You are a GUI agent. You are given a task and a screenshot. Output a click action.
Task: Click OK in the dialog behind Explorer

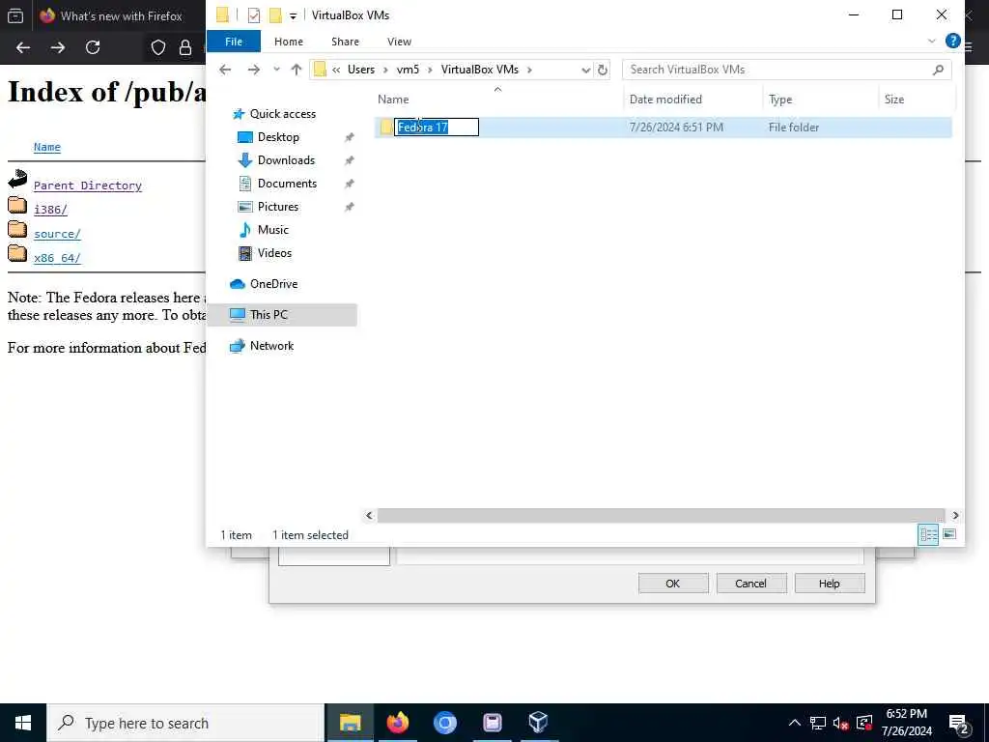pyautogui.click(x=673, y=584)
